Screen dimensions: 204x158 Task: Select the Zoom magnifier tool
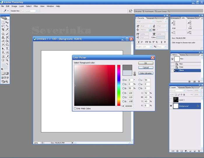(7, 60)
